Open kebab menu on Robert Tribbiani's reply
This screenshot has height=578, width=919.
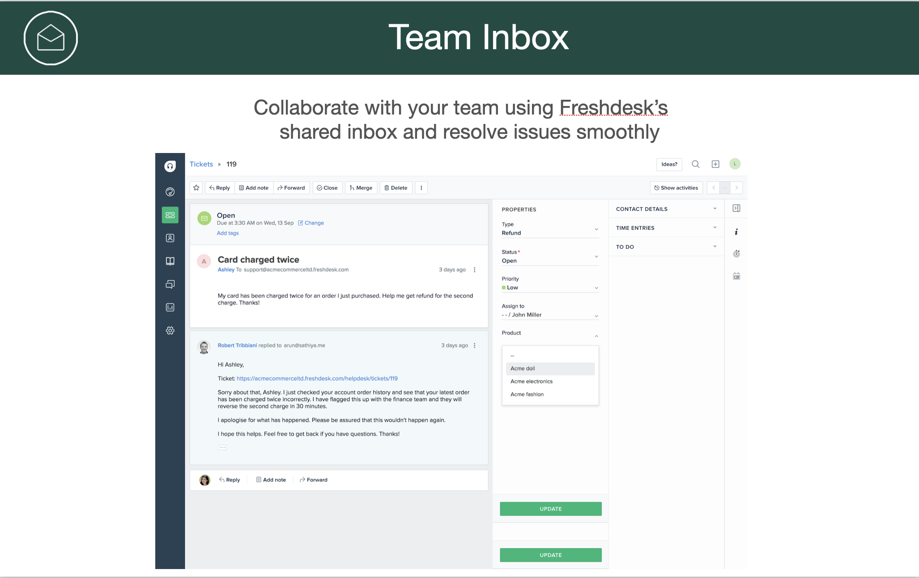[x=475, y=345]
